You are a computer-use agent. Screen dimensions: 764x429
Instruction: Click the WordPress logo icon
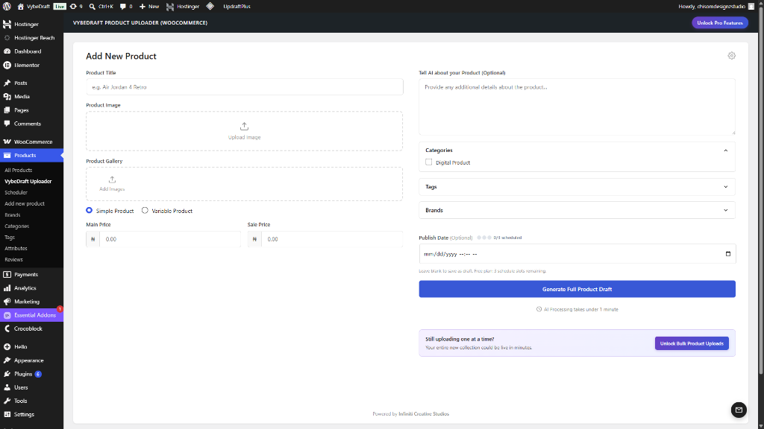pyautogui.click(x=7, y=6)
